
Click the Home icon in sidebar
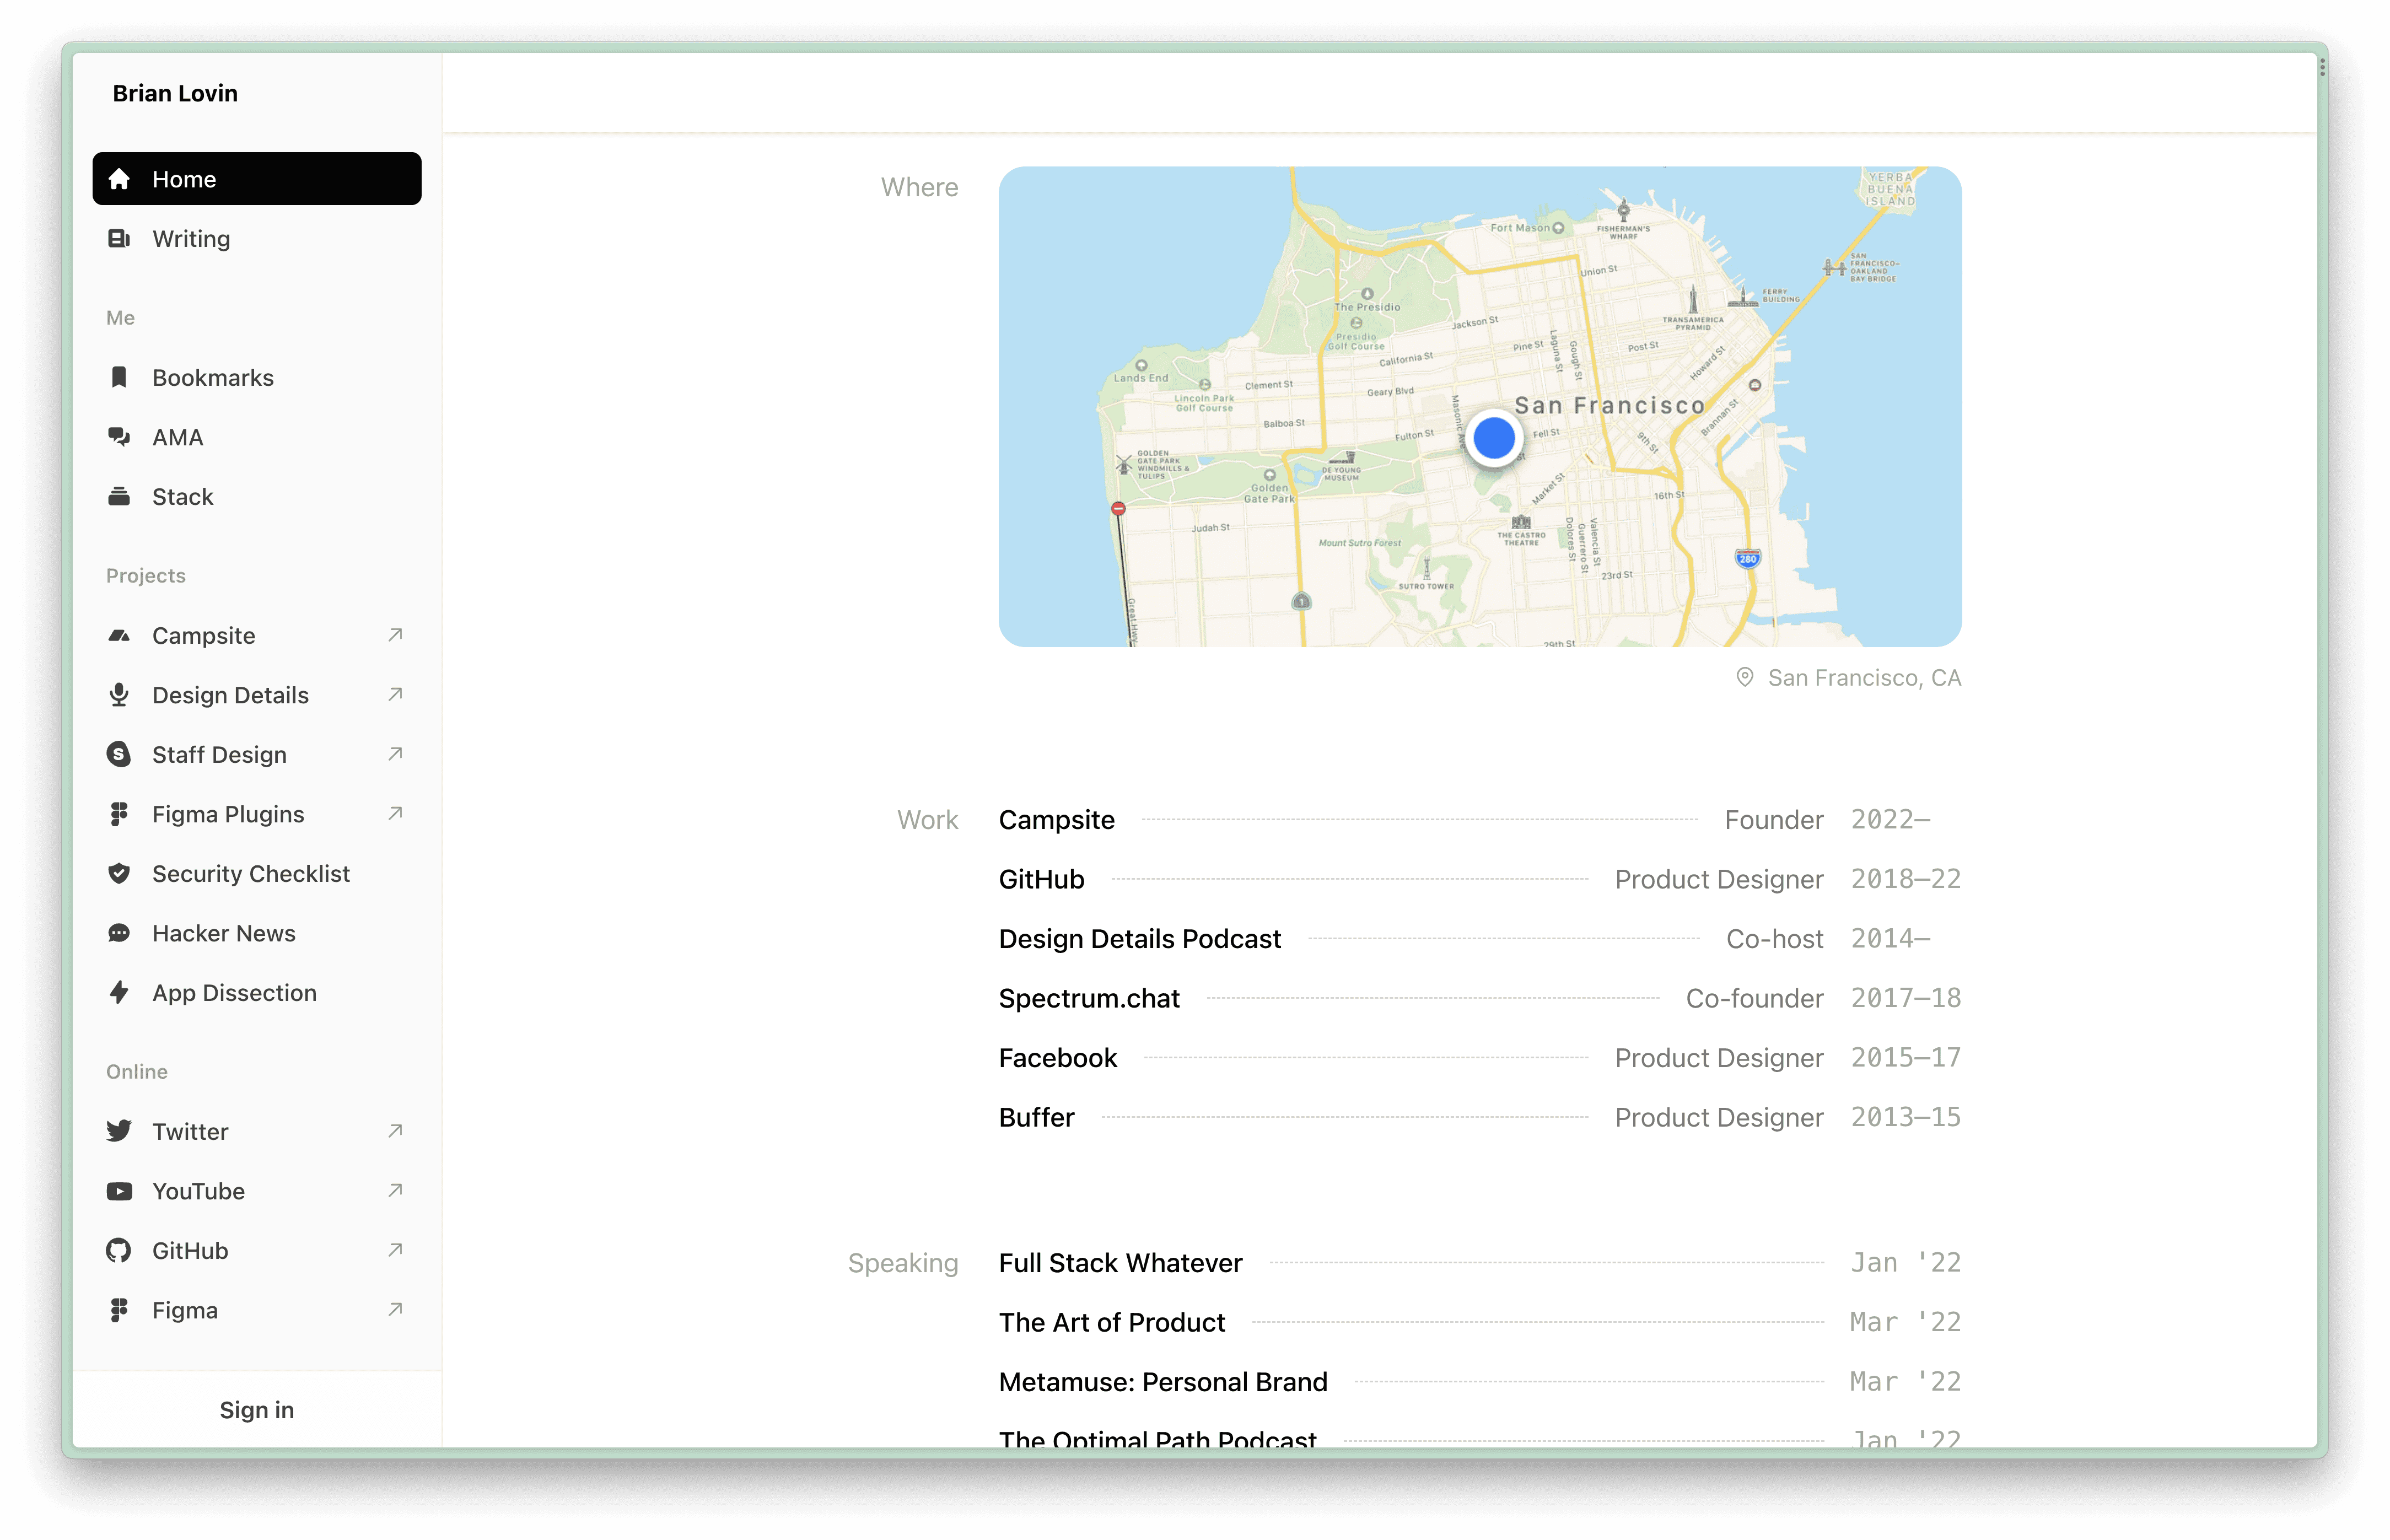click(119, 179)
